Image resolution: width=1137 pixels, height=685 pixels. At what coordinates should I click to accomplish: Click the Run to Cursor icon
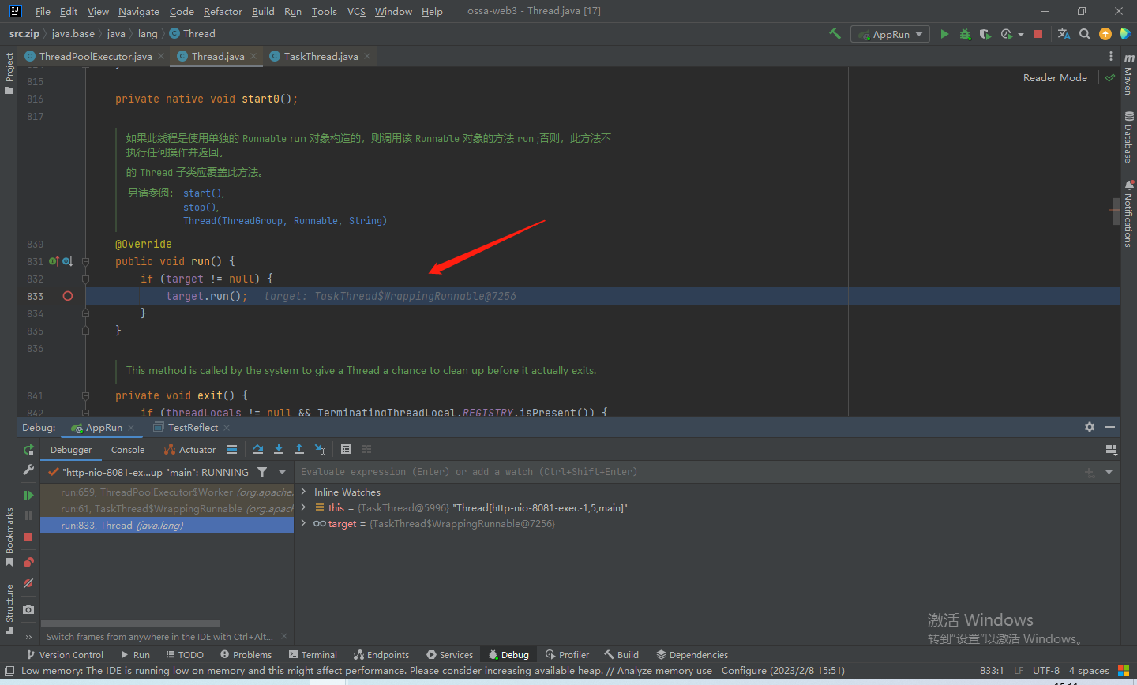click(320, 449)
